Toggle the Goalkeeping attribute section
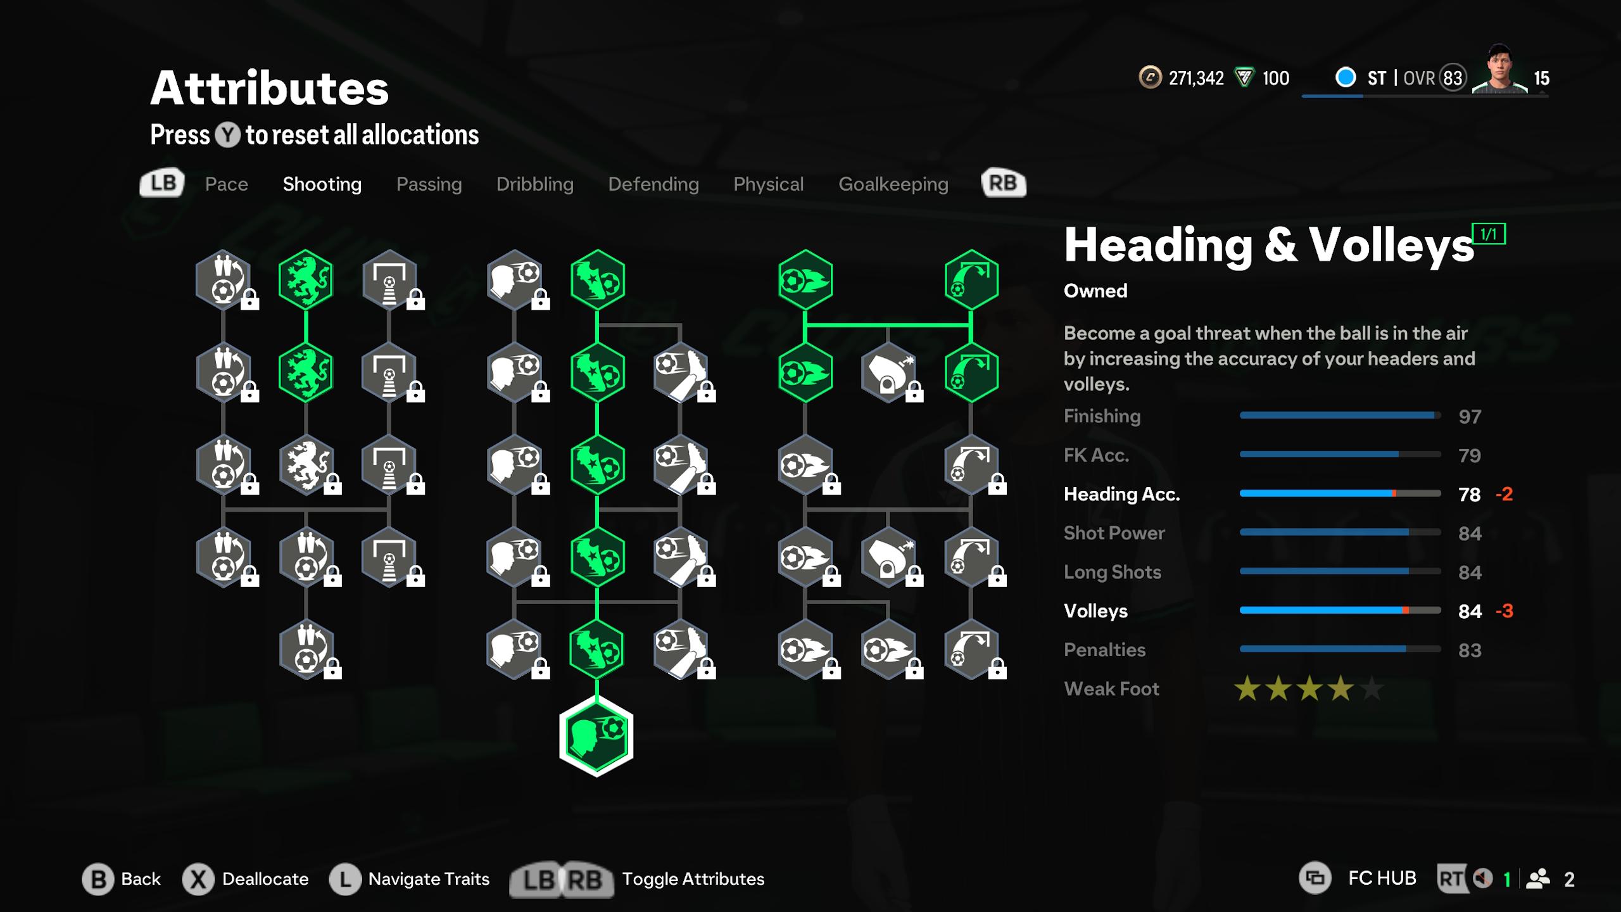1621x912 pixels. click(x=893, y=184)
